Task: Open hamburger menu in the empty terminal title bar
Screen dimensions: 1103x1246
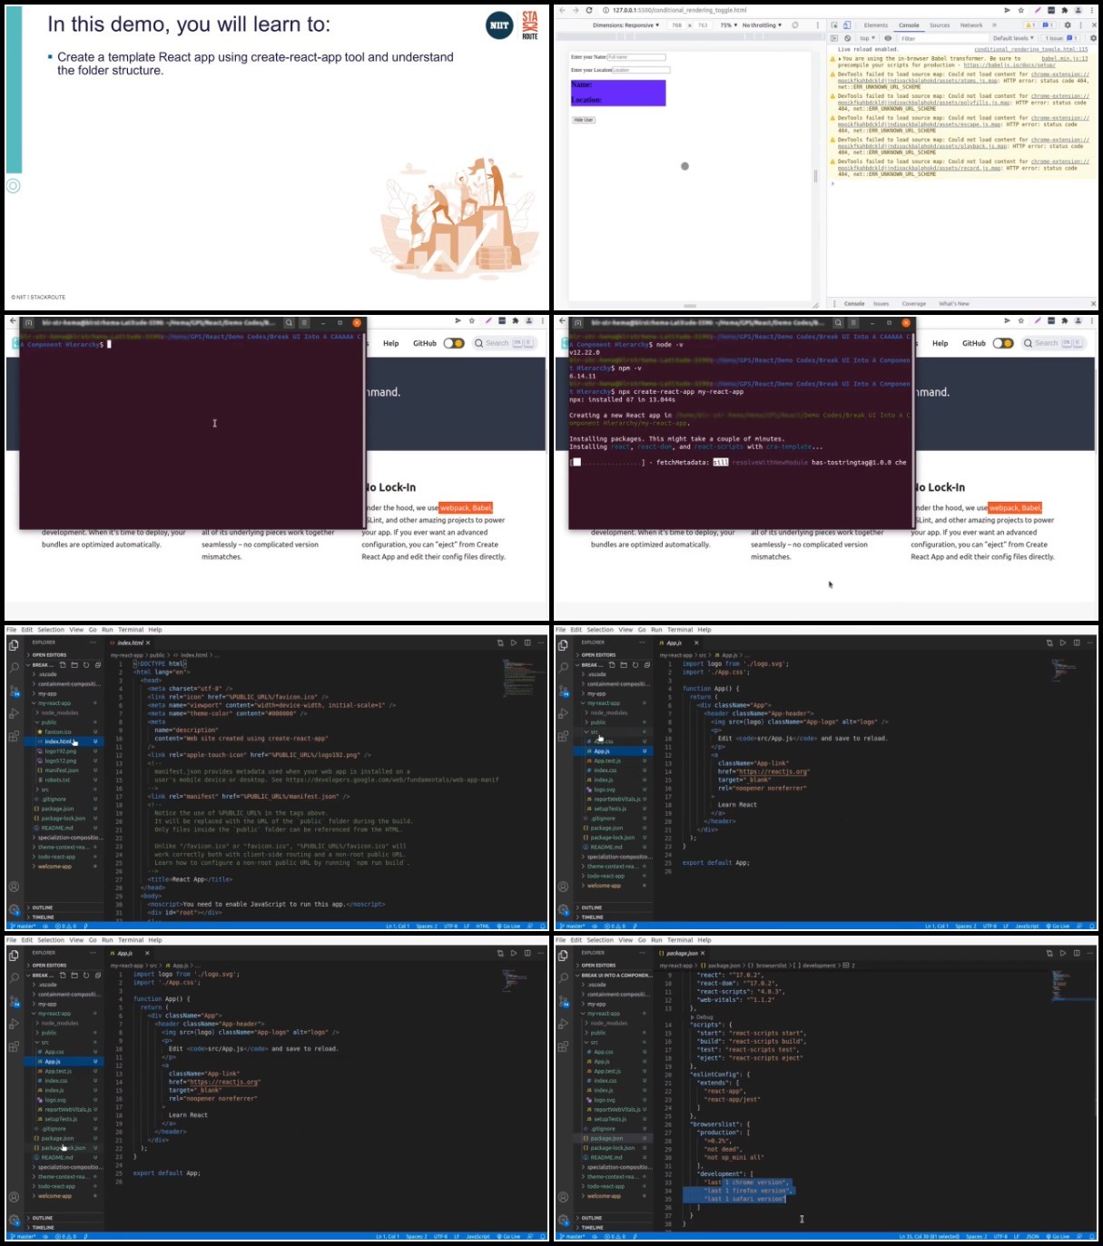Action: [x=304, y=322]
